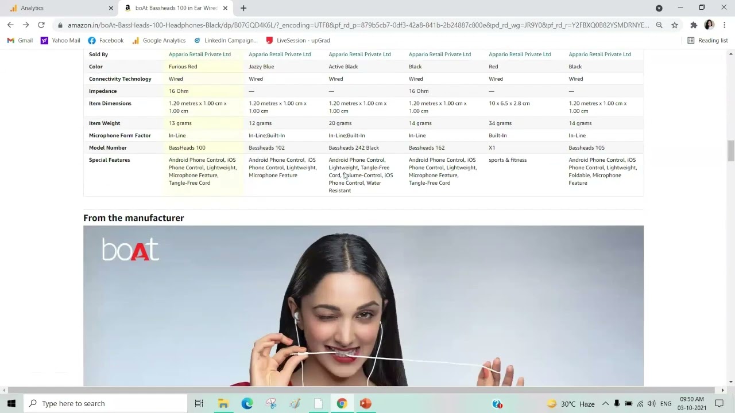
Task: View site information via the padlock icon
Action: 60,25
